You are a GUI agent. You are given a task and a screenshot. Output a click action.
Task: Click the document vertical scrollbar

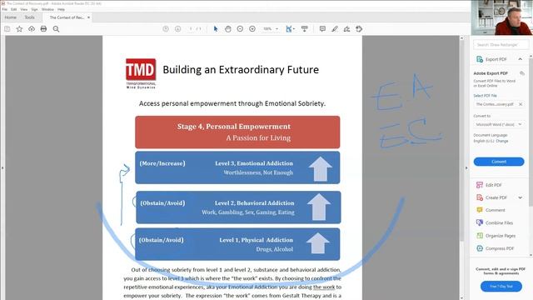click(461, 139)
